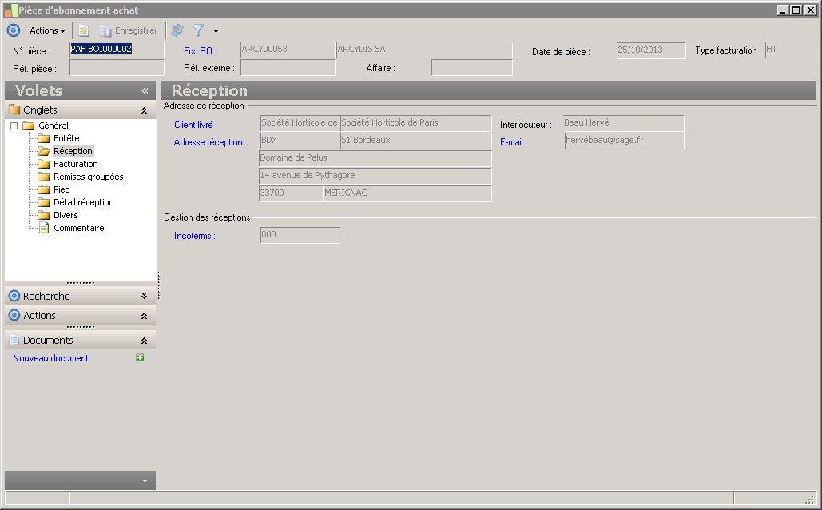Click the Entête folder icon
Image resolution: width=822 pixels, height=510 pixels.
pyautogui.click(x=44, y=138)
